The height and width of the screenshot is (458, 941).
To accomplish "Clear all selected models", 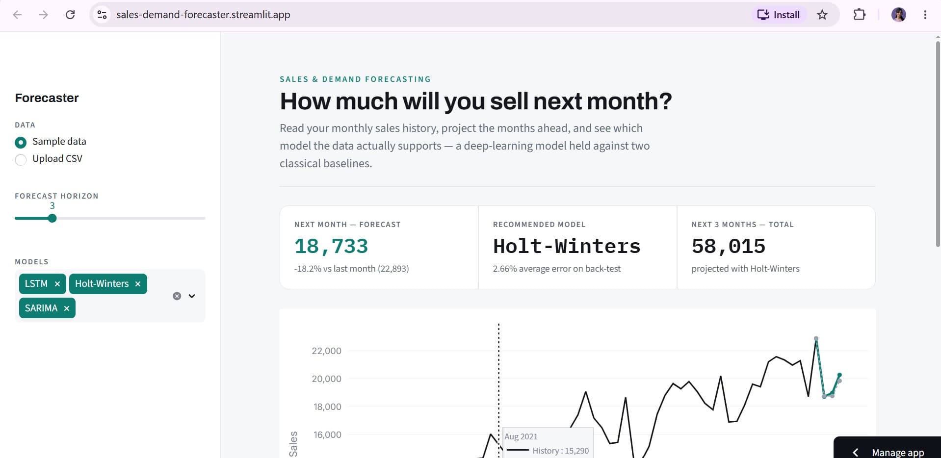I will (177, 296).
